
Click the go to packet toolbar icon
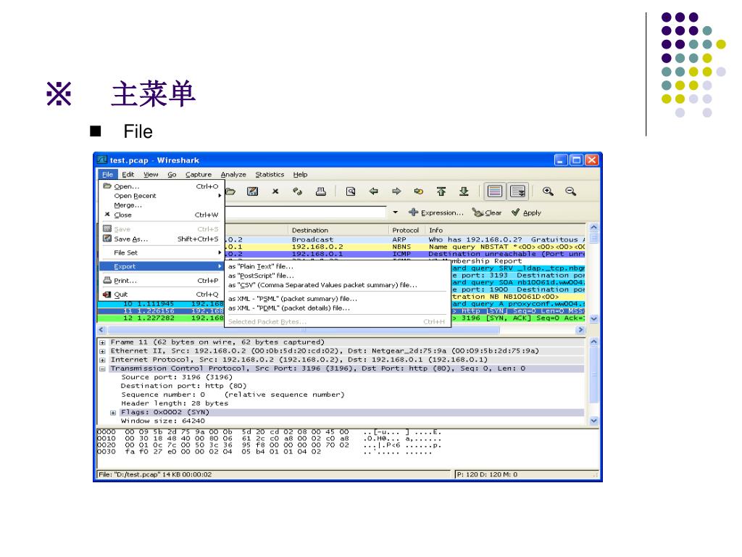pos(419,191)
